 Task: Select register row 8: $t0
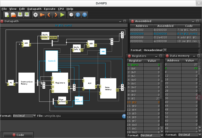[x=143, y=95]
